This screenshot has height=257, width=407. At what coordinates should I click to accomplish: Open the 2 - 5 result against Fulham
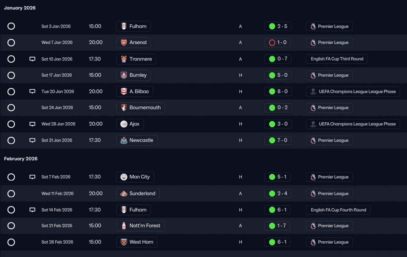click(278, 26)
